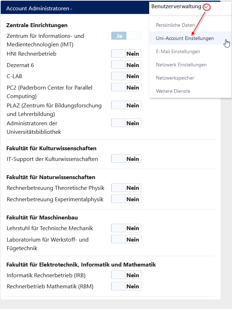Enable PC2 Paderborn Center toggle

tap(126, 87)
